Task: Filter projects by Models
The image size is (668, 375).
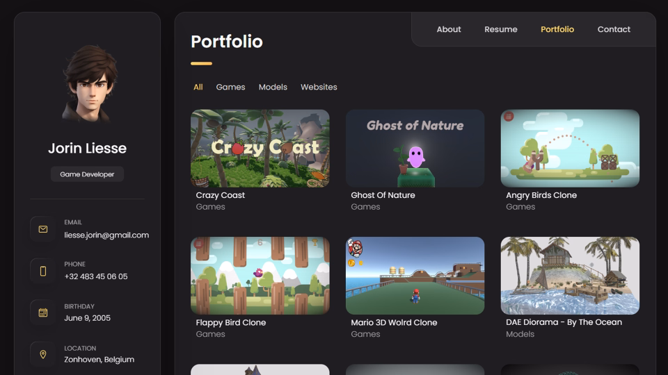Action: [273, 87]
